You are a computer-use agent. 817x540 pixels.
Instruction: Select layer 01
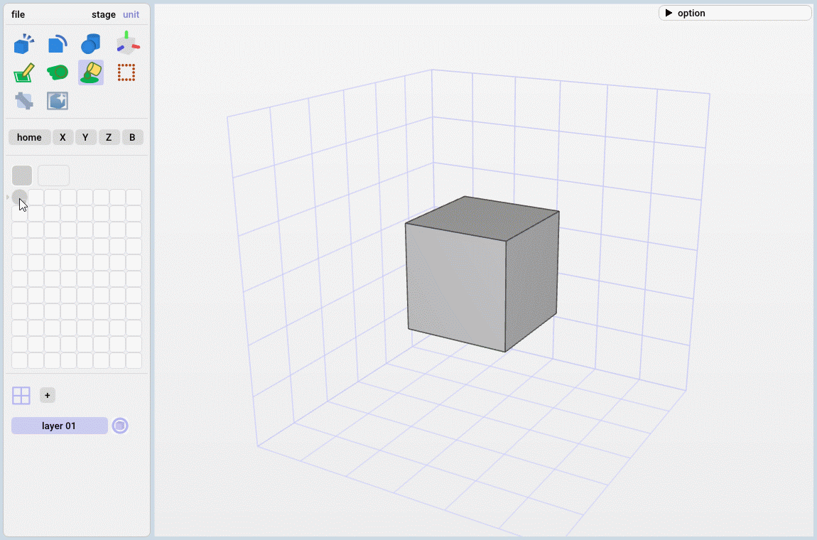click(x=60, y=426)
